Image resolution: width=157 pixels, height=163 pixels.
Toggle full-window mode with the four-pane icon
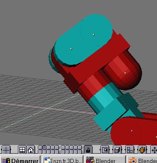22,150
